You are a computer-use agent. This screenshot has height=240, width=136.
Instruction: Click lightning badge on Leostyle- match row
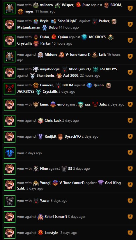[x=130, y=233]
